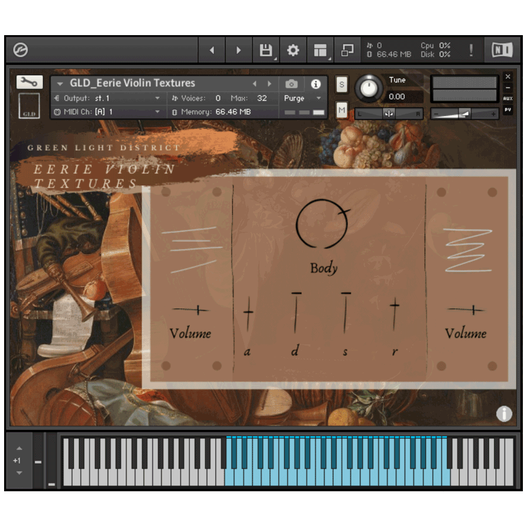Toggle the AUX sends button
527x527 pixels.
(x=508, y=98)
